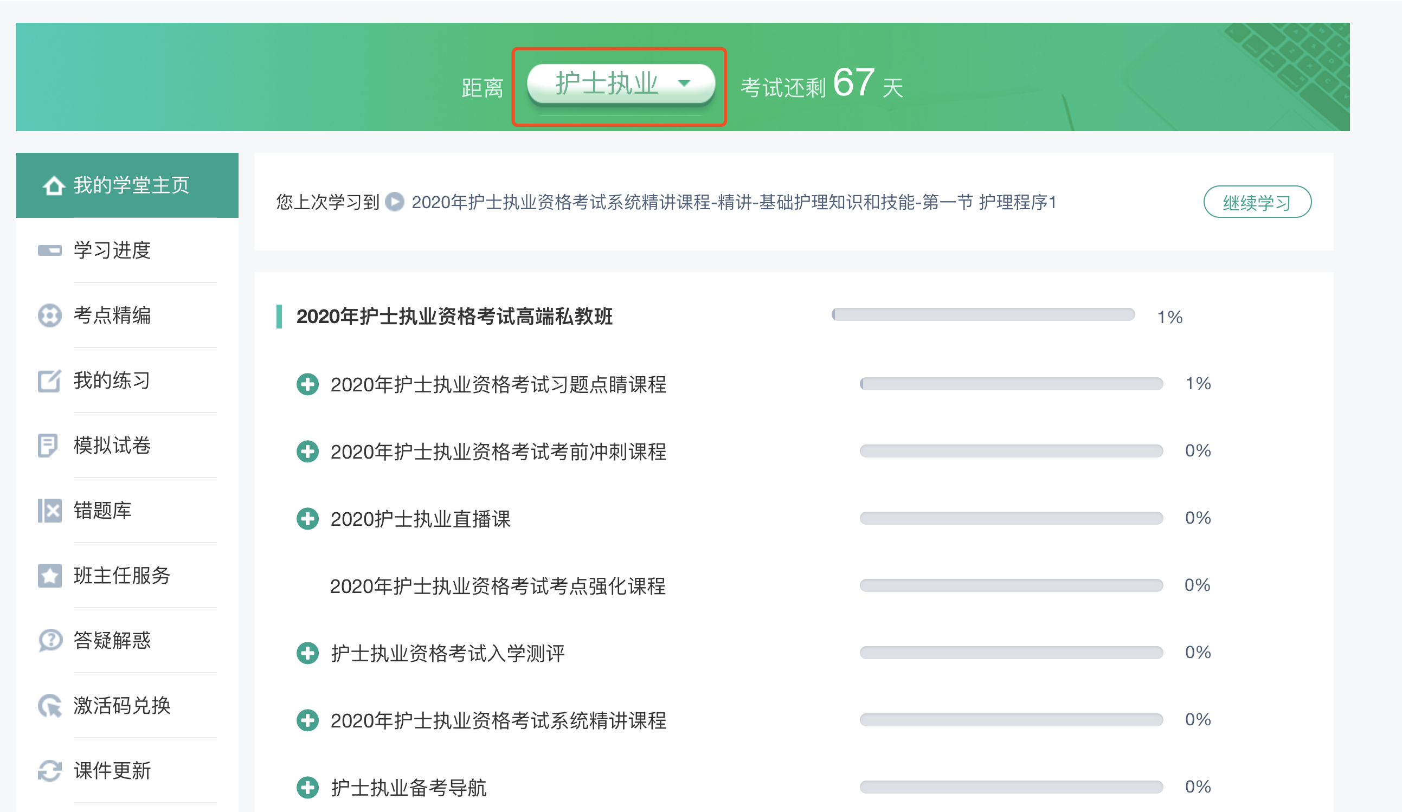Click the 课件更新 refresh icon
The height and width of the screenshot is (812, 1402).
(x=49, y=771)
